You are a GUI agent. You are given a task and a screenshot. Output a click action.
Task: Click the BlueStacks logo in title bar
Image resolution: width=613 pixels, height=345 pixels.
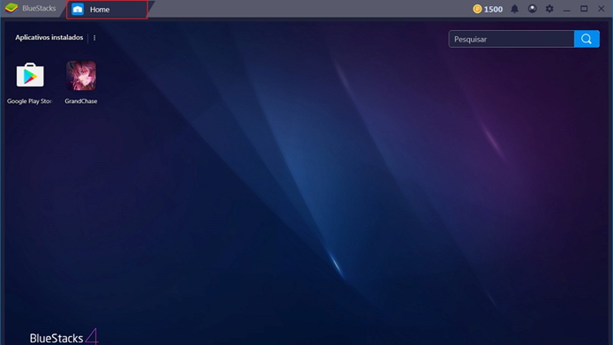(12, 8)
